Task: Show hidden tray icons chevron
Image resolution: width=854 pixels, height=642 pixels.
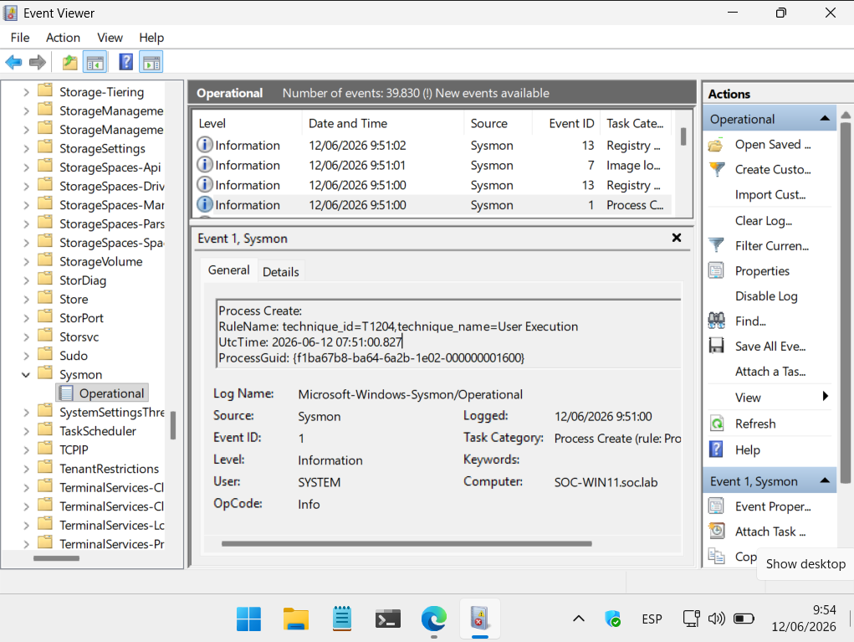Action: tap(579, 619)
